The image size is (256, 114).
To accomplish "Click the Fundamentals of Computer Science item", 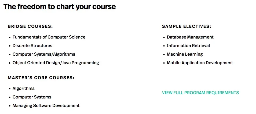I will [x=49, y=37].
